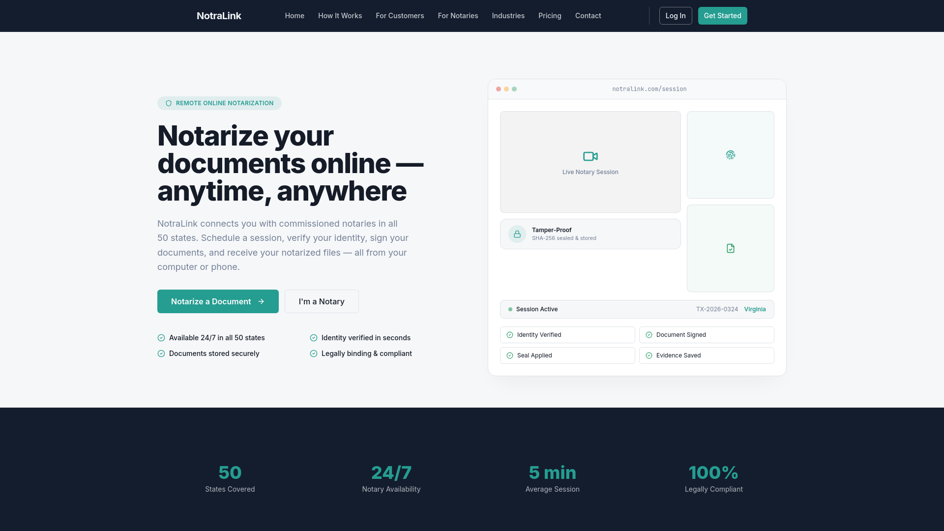Click the Seal Applied text
The width and height of the screenshot is (944, 531).
tap(534, 355)
